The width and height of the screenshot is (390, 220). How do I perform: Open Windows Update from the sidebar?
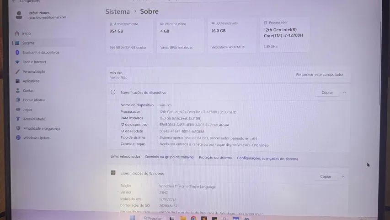click(x=36, y=138)
